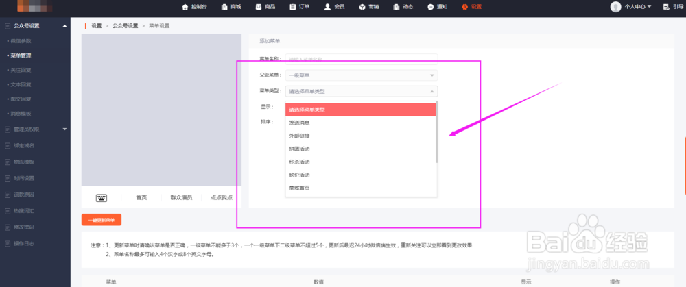The width and height of the screenshot is (686, 287).
Task: Select 点点我点 in the menu preview bar
Action: (222, 197)
